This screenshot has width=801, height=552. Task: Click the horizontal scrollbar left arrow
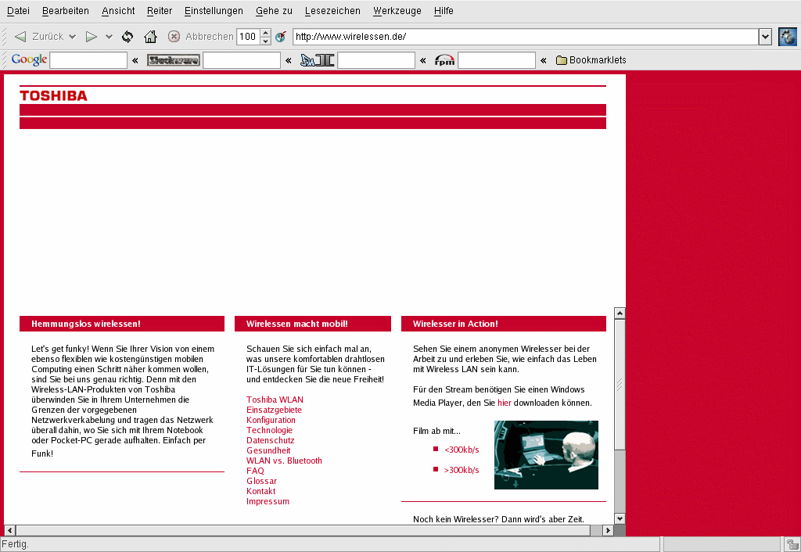pyautogui.click(x=9, y=530)
